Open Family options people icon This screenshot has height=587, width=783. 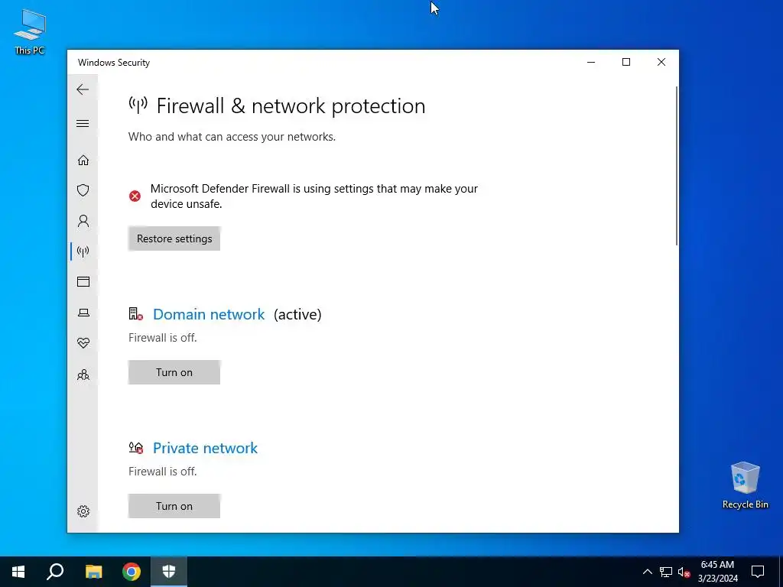pyautogui.click(x=83, y=375)
